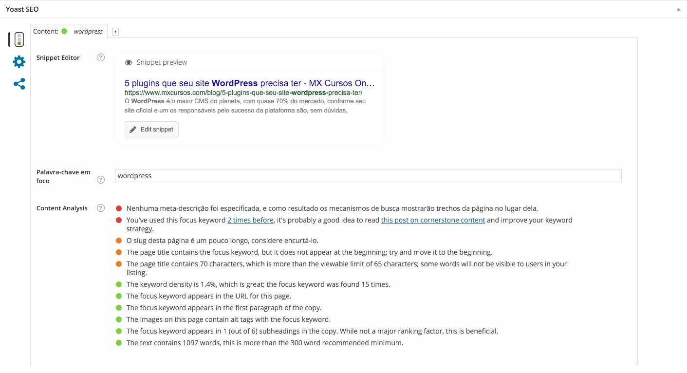Show help for Palavra-chave em foco
The height and width of the screenshot is (373, 687).
(101, 180)
